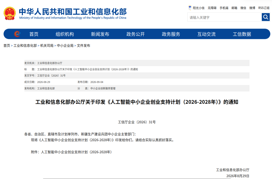The width and height of the screenshot is (272, 179).
Task: Open the 互动交流 navigation menu
Action: pos(207,34)
